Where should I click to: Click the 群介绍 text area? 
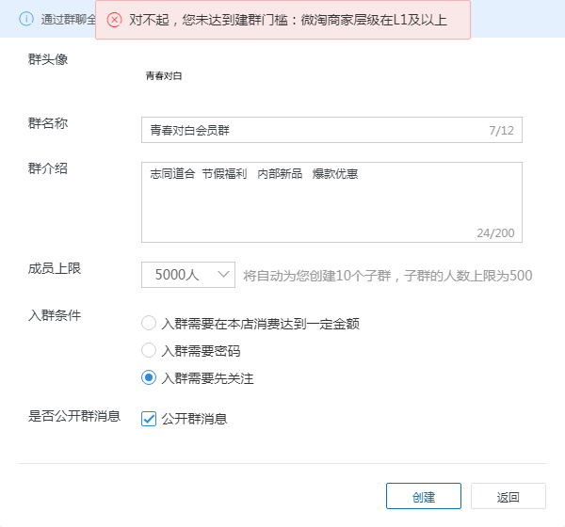coord(331,202)
